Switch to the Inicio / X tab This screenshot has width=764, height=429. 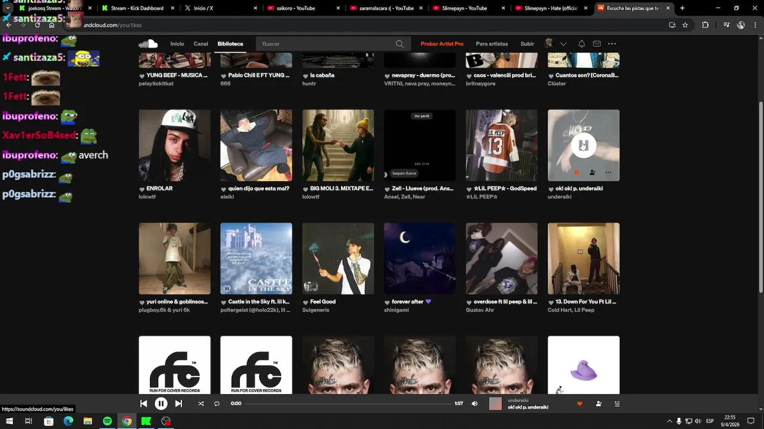(x=219, y=8)
